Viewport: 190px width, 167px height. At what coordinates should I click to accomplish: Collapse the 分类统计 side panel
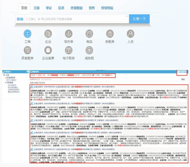(28, 72)
